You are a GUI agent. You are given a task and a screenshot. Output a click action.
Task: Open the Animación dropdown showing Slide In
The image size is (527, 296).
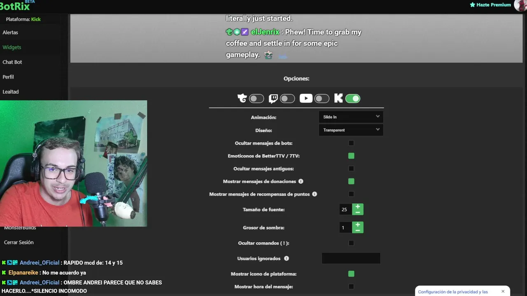[x=351, y=117]
